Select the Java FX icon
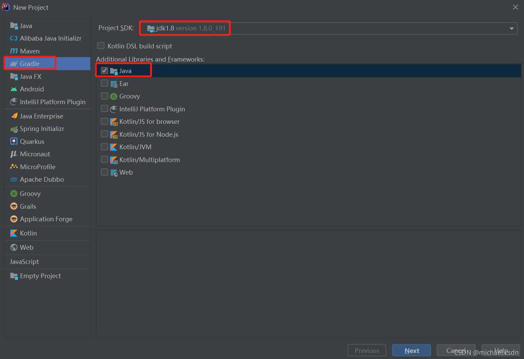This screenshot has height=359, width=524. pos(14,76)
